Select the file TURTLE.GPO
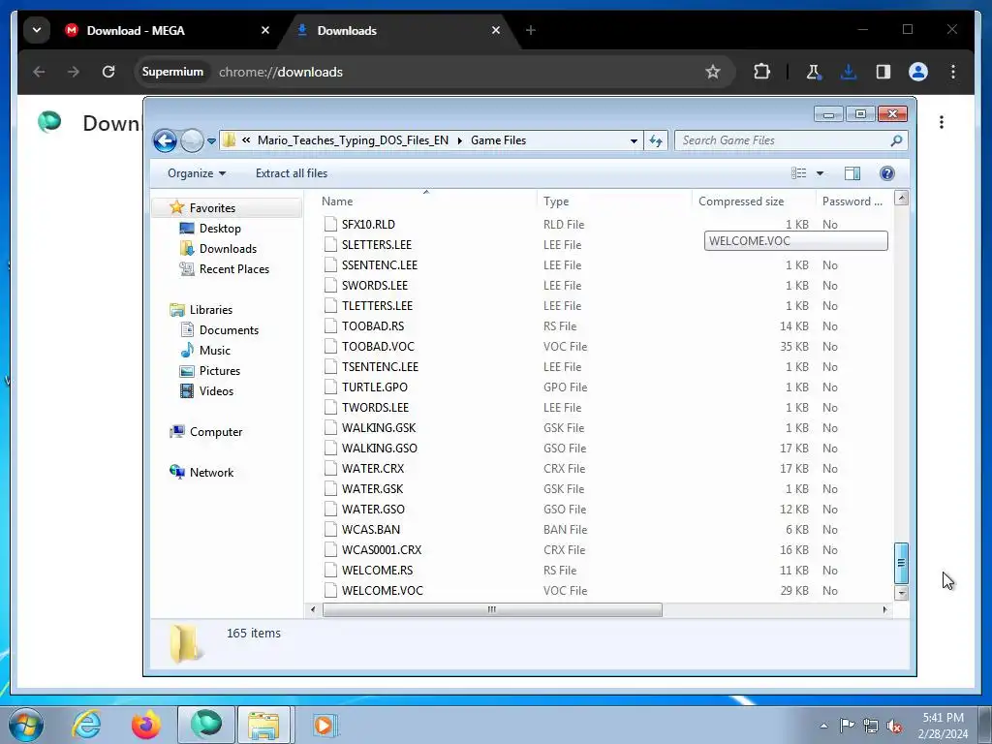Image resolution: width=992 pixels, height=744 pixels. coord(375,387)
